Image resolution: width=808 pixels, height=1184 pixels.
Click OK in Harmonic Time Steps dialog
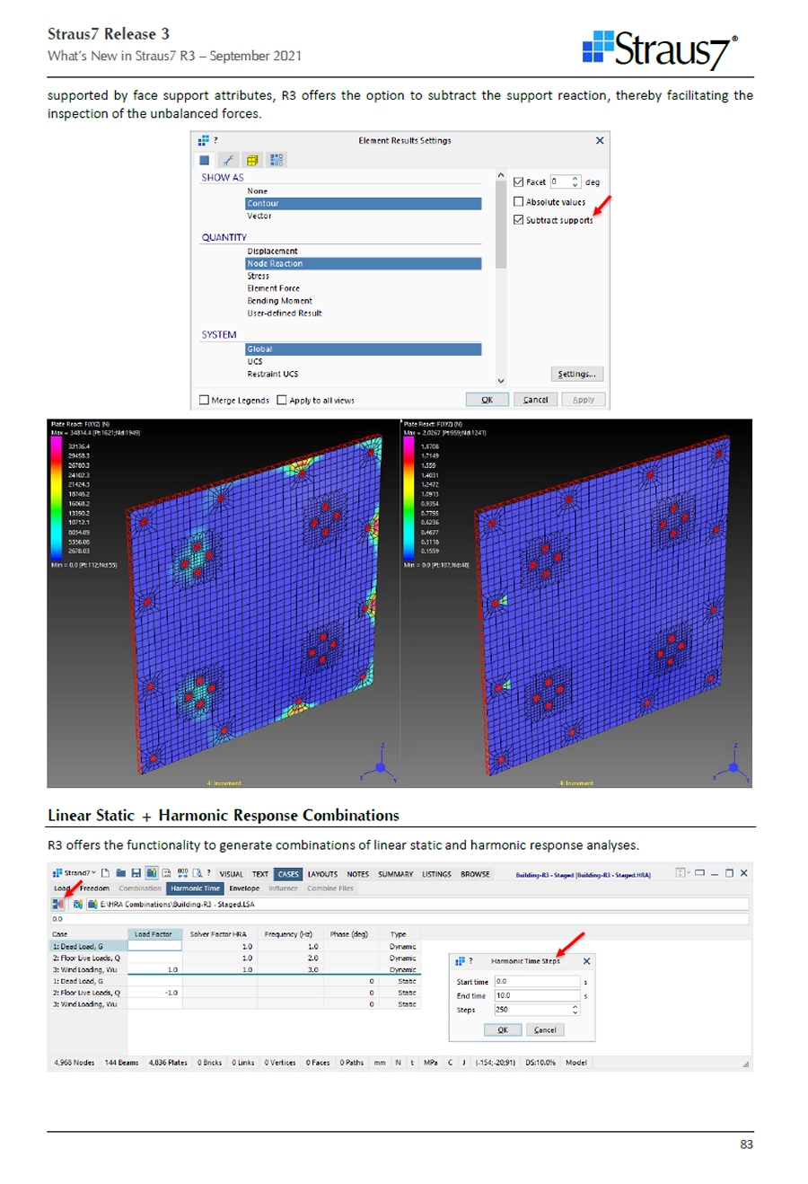tap(502, 1029)
